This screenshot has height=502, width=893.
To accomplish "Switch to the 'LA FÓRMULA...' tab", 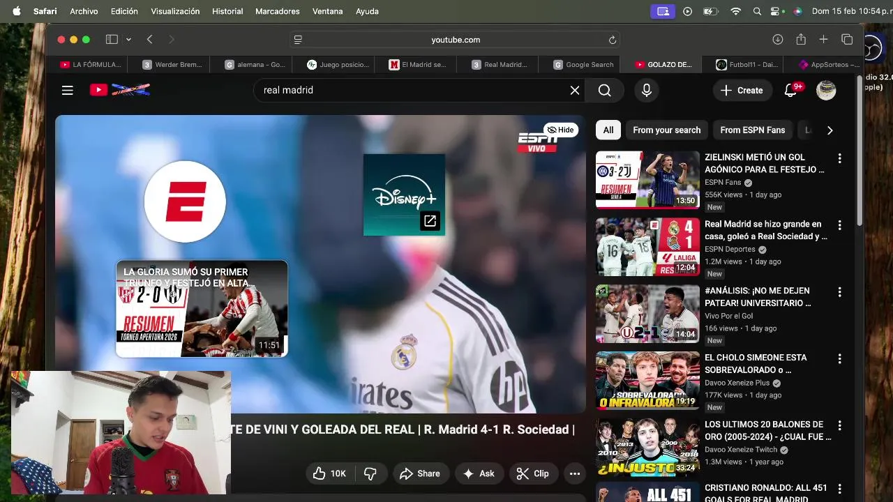I will 91,64.
